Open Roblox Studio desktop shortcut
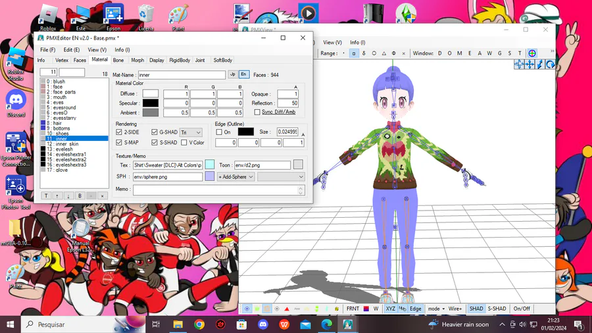This screenshot has height=333, width=592. coord(16,64)
